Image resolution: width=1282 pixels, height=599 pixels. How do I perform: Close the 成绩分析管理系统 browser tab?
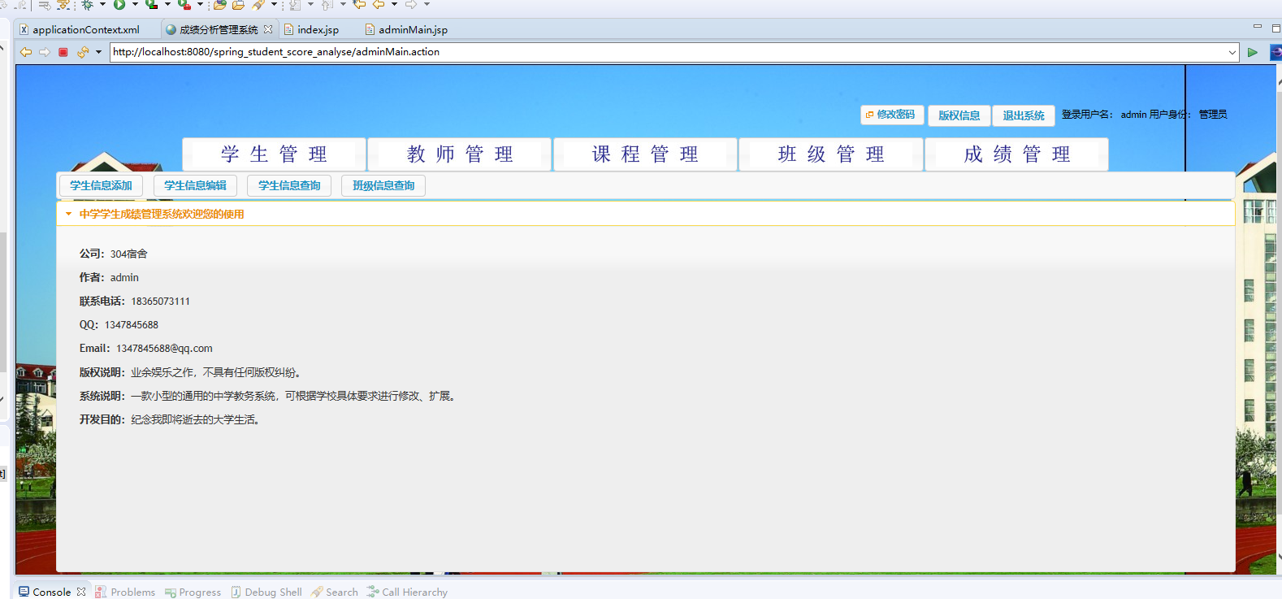click(268, 29)
